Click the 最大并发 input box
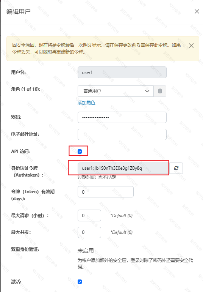The height and width of the screenshot is (292, 203). 89,232
